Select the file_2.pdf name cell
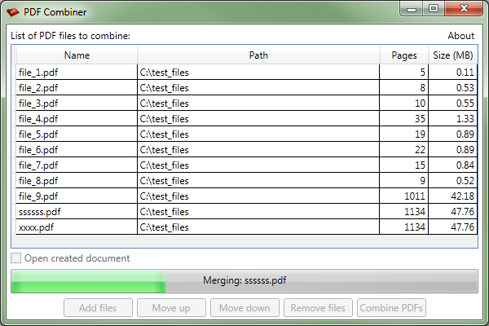This screenshot has width=489, height=326. [77, 88]
